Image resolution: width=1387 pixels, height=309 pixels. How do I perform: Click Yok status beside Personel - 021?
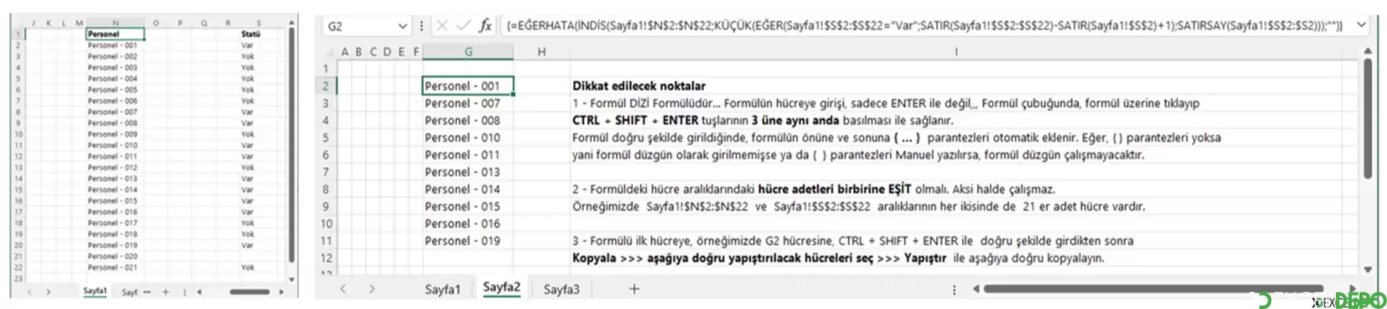(x=248, y=267)
